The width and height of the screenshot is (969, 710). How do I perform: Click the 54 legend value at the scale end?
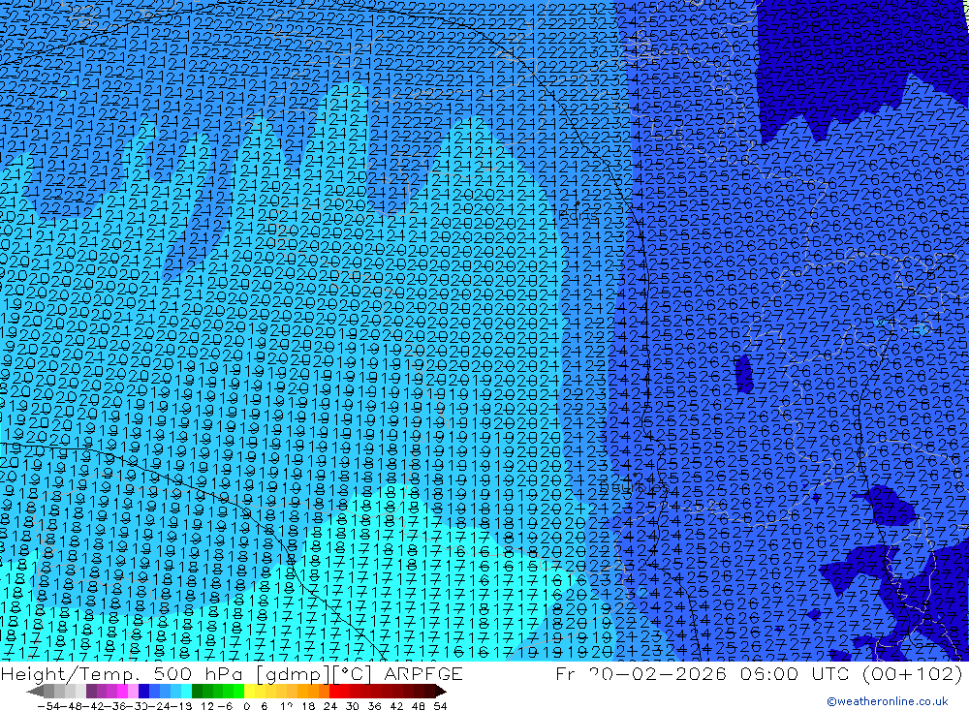point(440,706)
